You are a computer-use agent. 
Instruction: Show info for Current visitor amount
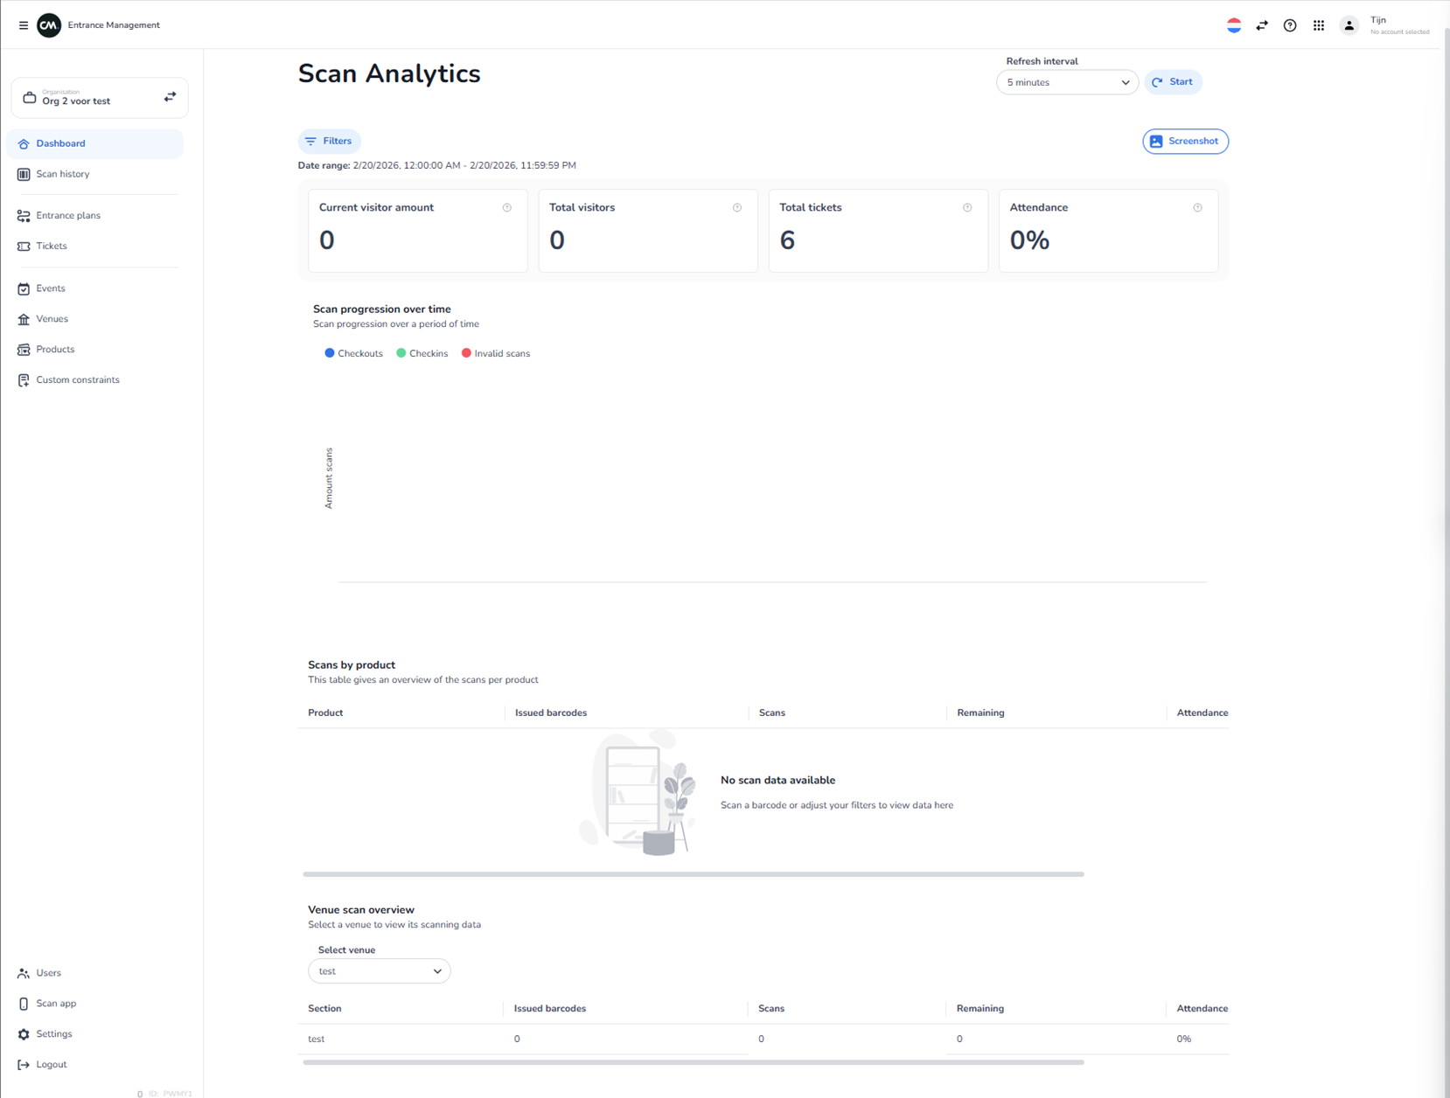click(x=506, y=208)
